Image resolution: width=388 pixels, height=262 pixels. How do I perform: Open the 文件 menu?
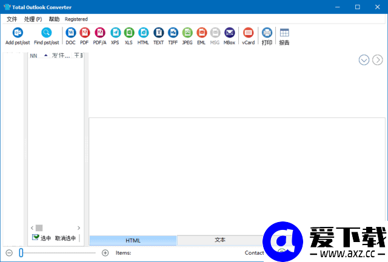(x=12, y=19)
